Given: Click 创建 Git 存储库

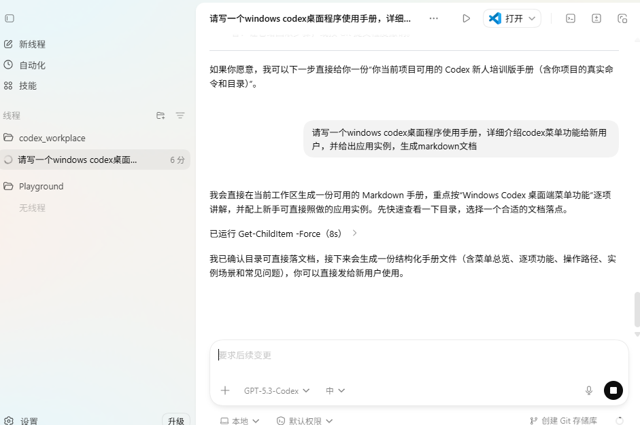Looking at the screenshot, I should click(564, 420).
